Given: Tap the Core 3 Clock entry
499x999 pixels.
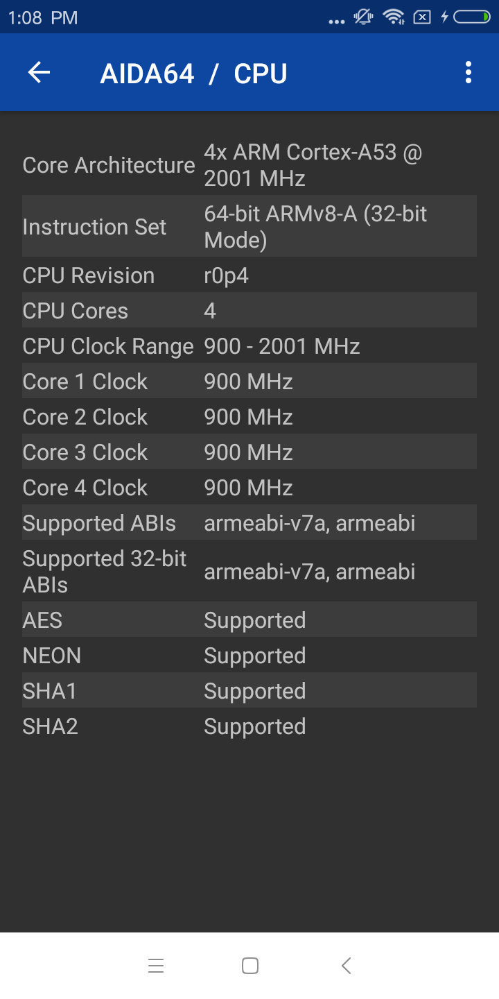Looking at the screenshot, I should (249, 452).
